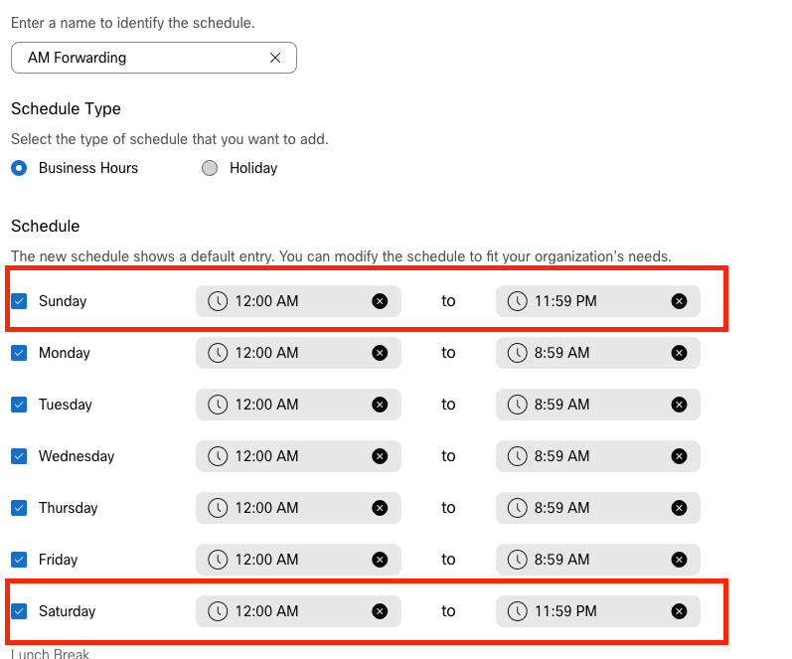Viewport: 792px width, 659px height.
Task: Clear Tuesday's 12:00 AM start time
Action: (x=380, y=405)
